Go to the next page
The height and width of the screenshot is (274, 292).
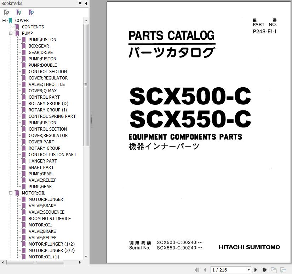(x=256, y=270)
